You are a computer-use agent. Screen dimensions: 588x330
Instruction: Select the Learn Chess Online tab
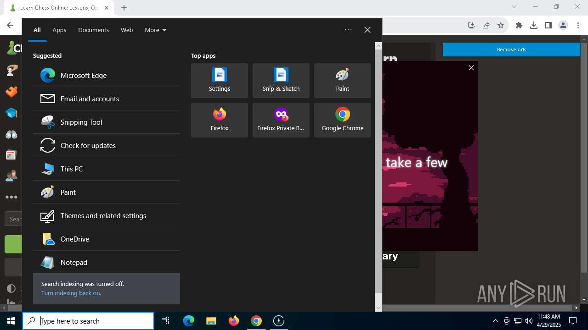[x=59, y=8]
